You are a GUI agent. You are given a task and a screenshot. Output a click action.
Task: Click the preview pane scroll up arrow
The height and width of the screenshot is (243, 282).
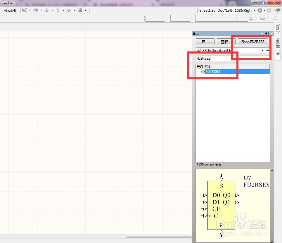272,170
